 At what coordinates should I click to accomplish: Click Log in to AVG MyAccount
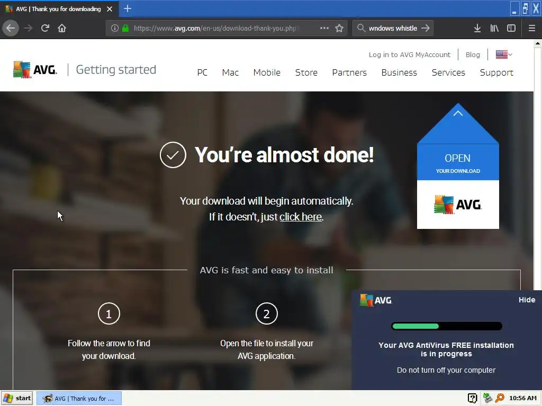[410, 54]
